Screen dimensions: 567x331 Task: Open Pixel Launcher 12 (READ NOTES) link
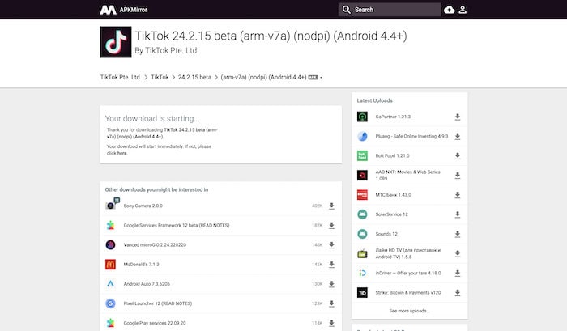click(x=158, y=303)
